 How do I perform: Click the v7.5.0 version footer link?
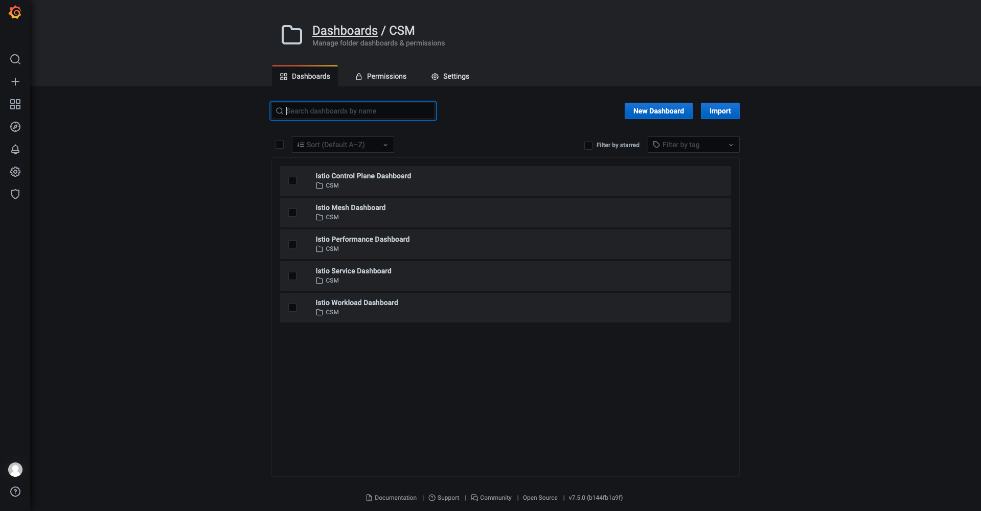pos(596,498)
